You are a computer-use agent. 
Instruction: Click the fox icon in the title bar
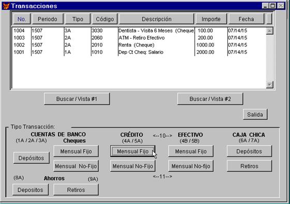[x=6, y=6]
